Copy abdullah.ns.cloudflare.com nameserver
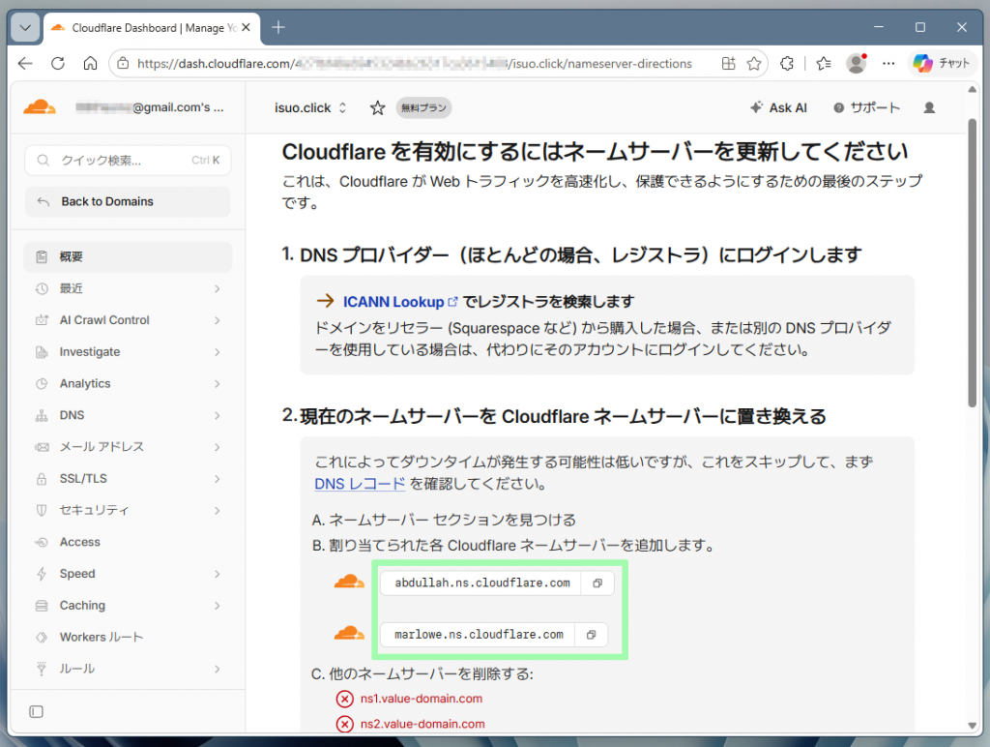The height and width of the screenshot is (747, 990). (597, 583)
